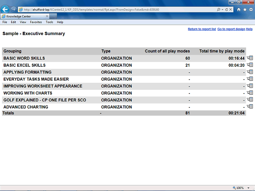The width and height of the screenshot is (255, 191).
Task: Open drill-down icon for APPLYING FORMATTING row
Action: (x=250, y=72)
